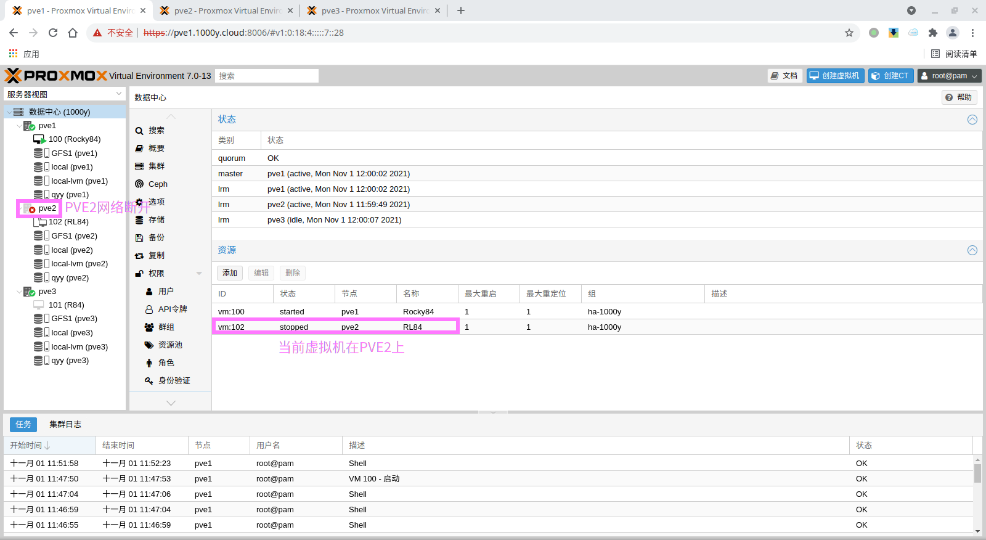
Task: Open the 备份 backup section
Action: coord(156,237)
